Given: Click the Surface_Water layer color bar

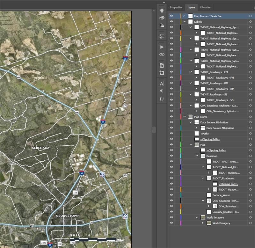Looking at the screenshot, I should tap(181, 195).
